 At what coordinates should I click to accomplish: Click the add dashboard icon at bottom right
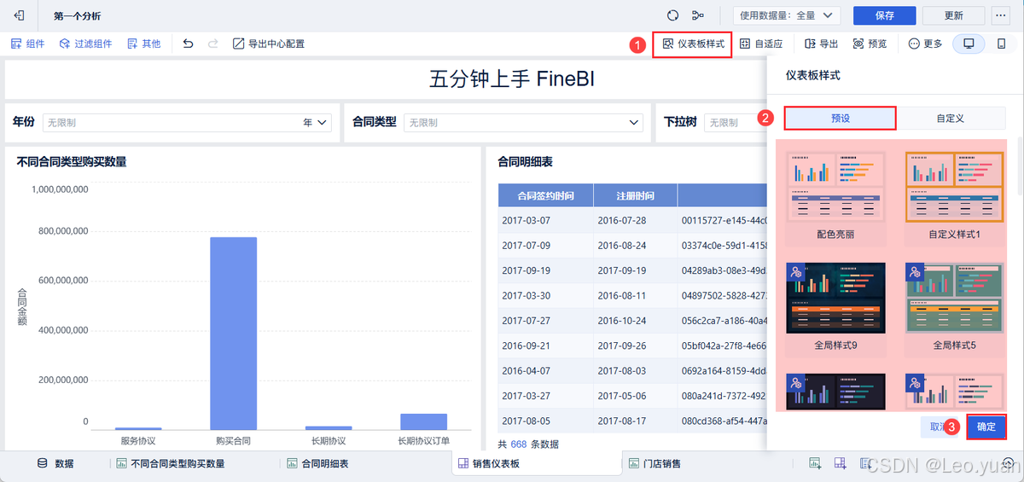tap(841, 463)
